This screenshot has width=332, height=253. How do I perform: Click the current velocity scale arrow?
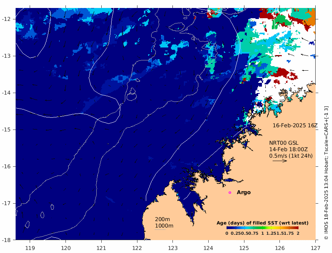(x=280, y=161)
